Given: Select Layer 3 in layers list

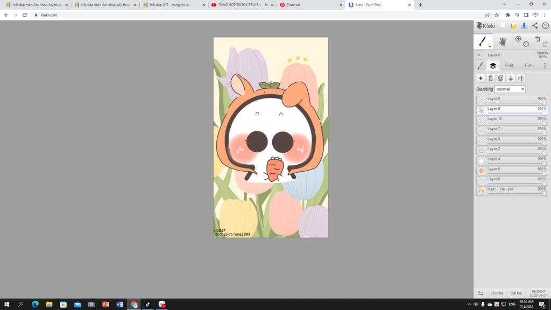Looking at the screenshot, I should pos(512,140).
